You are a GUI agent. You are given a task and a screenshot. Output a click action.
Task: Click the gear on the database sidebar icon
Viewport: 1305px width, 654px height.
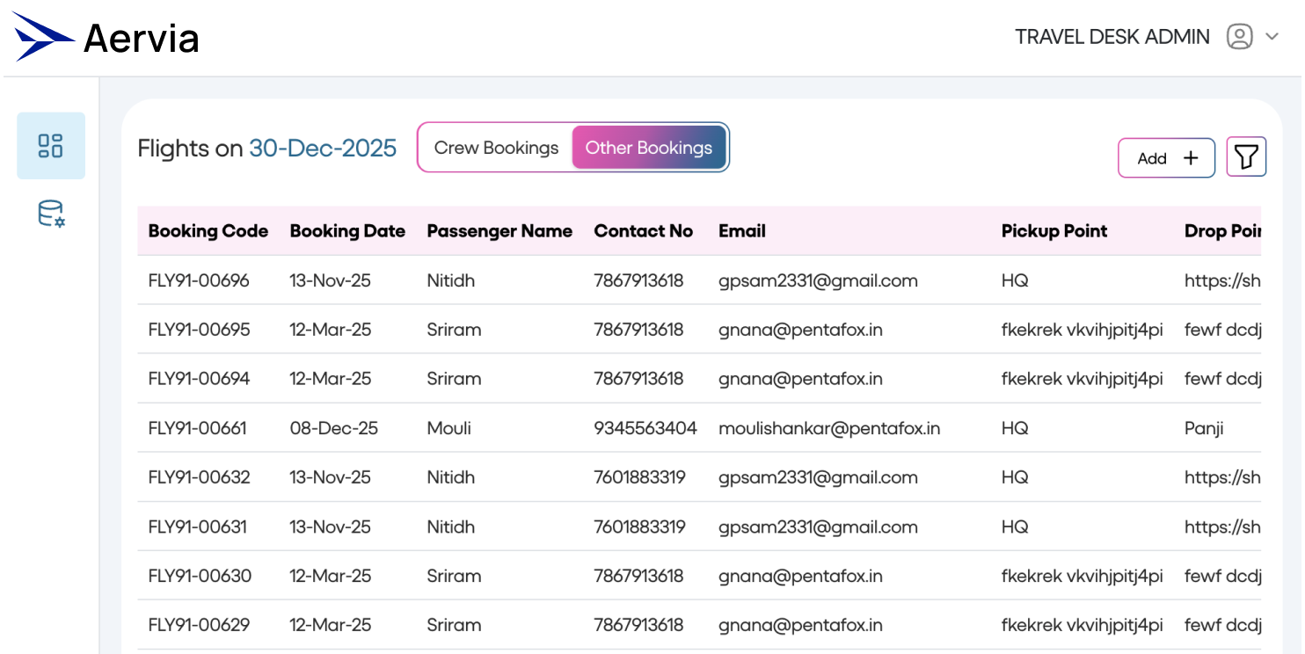coord(58,220)
